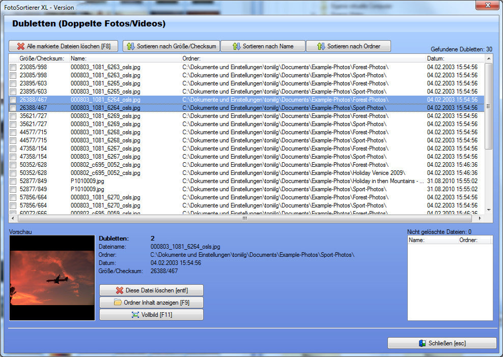Click sort arrows icon beside Sortieren nach Name
The height and width of the screenshot is (357, 503).
click(236, 46)
